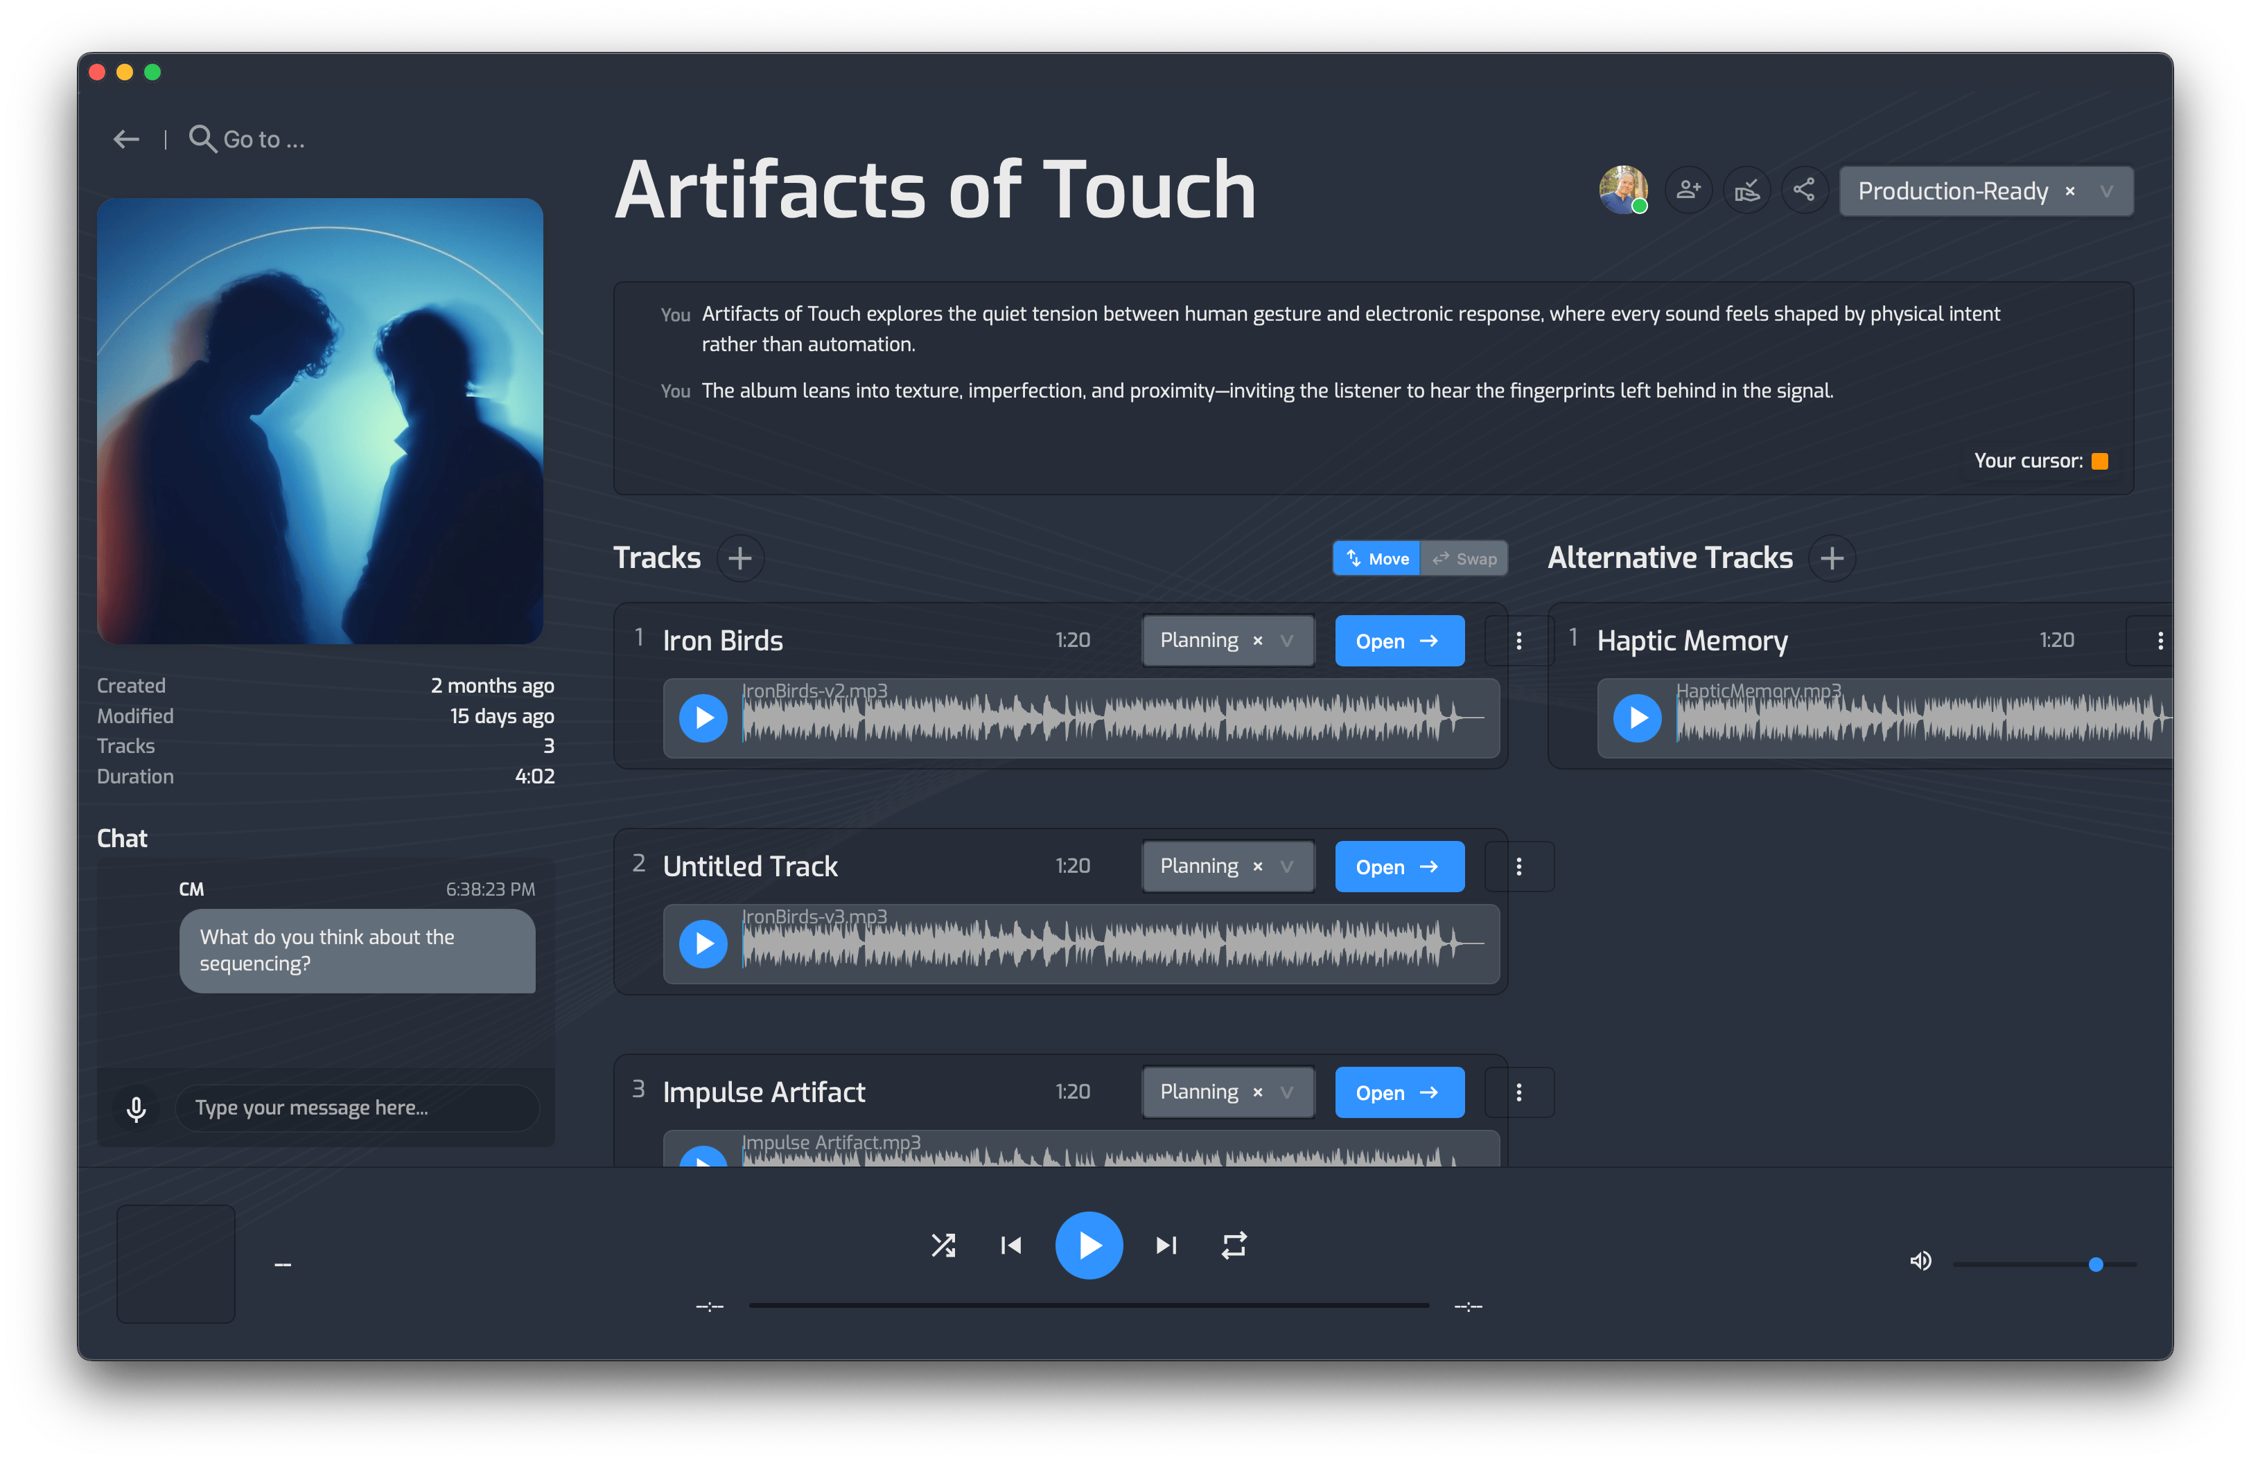
Task: Click the Untitled Track title
Action: (750, 867)
